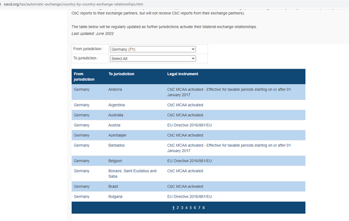The width and height of the screenshot is (349, 221).
Task: Open results page 4
Action: [186, 207]
